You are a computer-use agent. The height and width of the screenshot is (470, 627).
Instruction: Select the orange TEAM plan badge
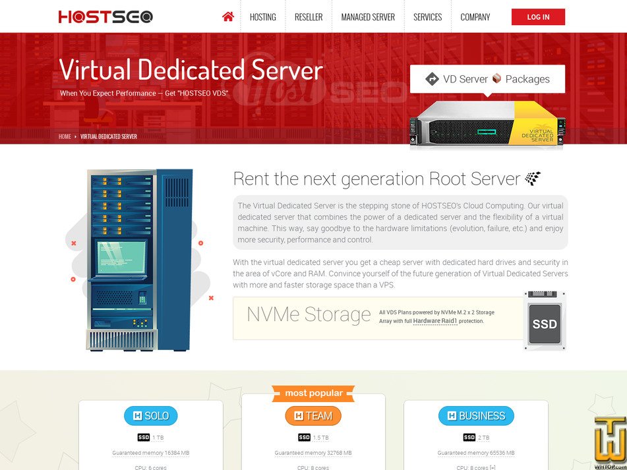[314, 415]
